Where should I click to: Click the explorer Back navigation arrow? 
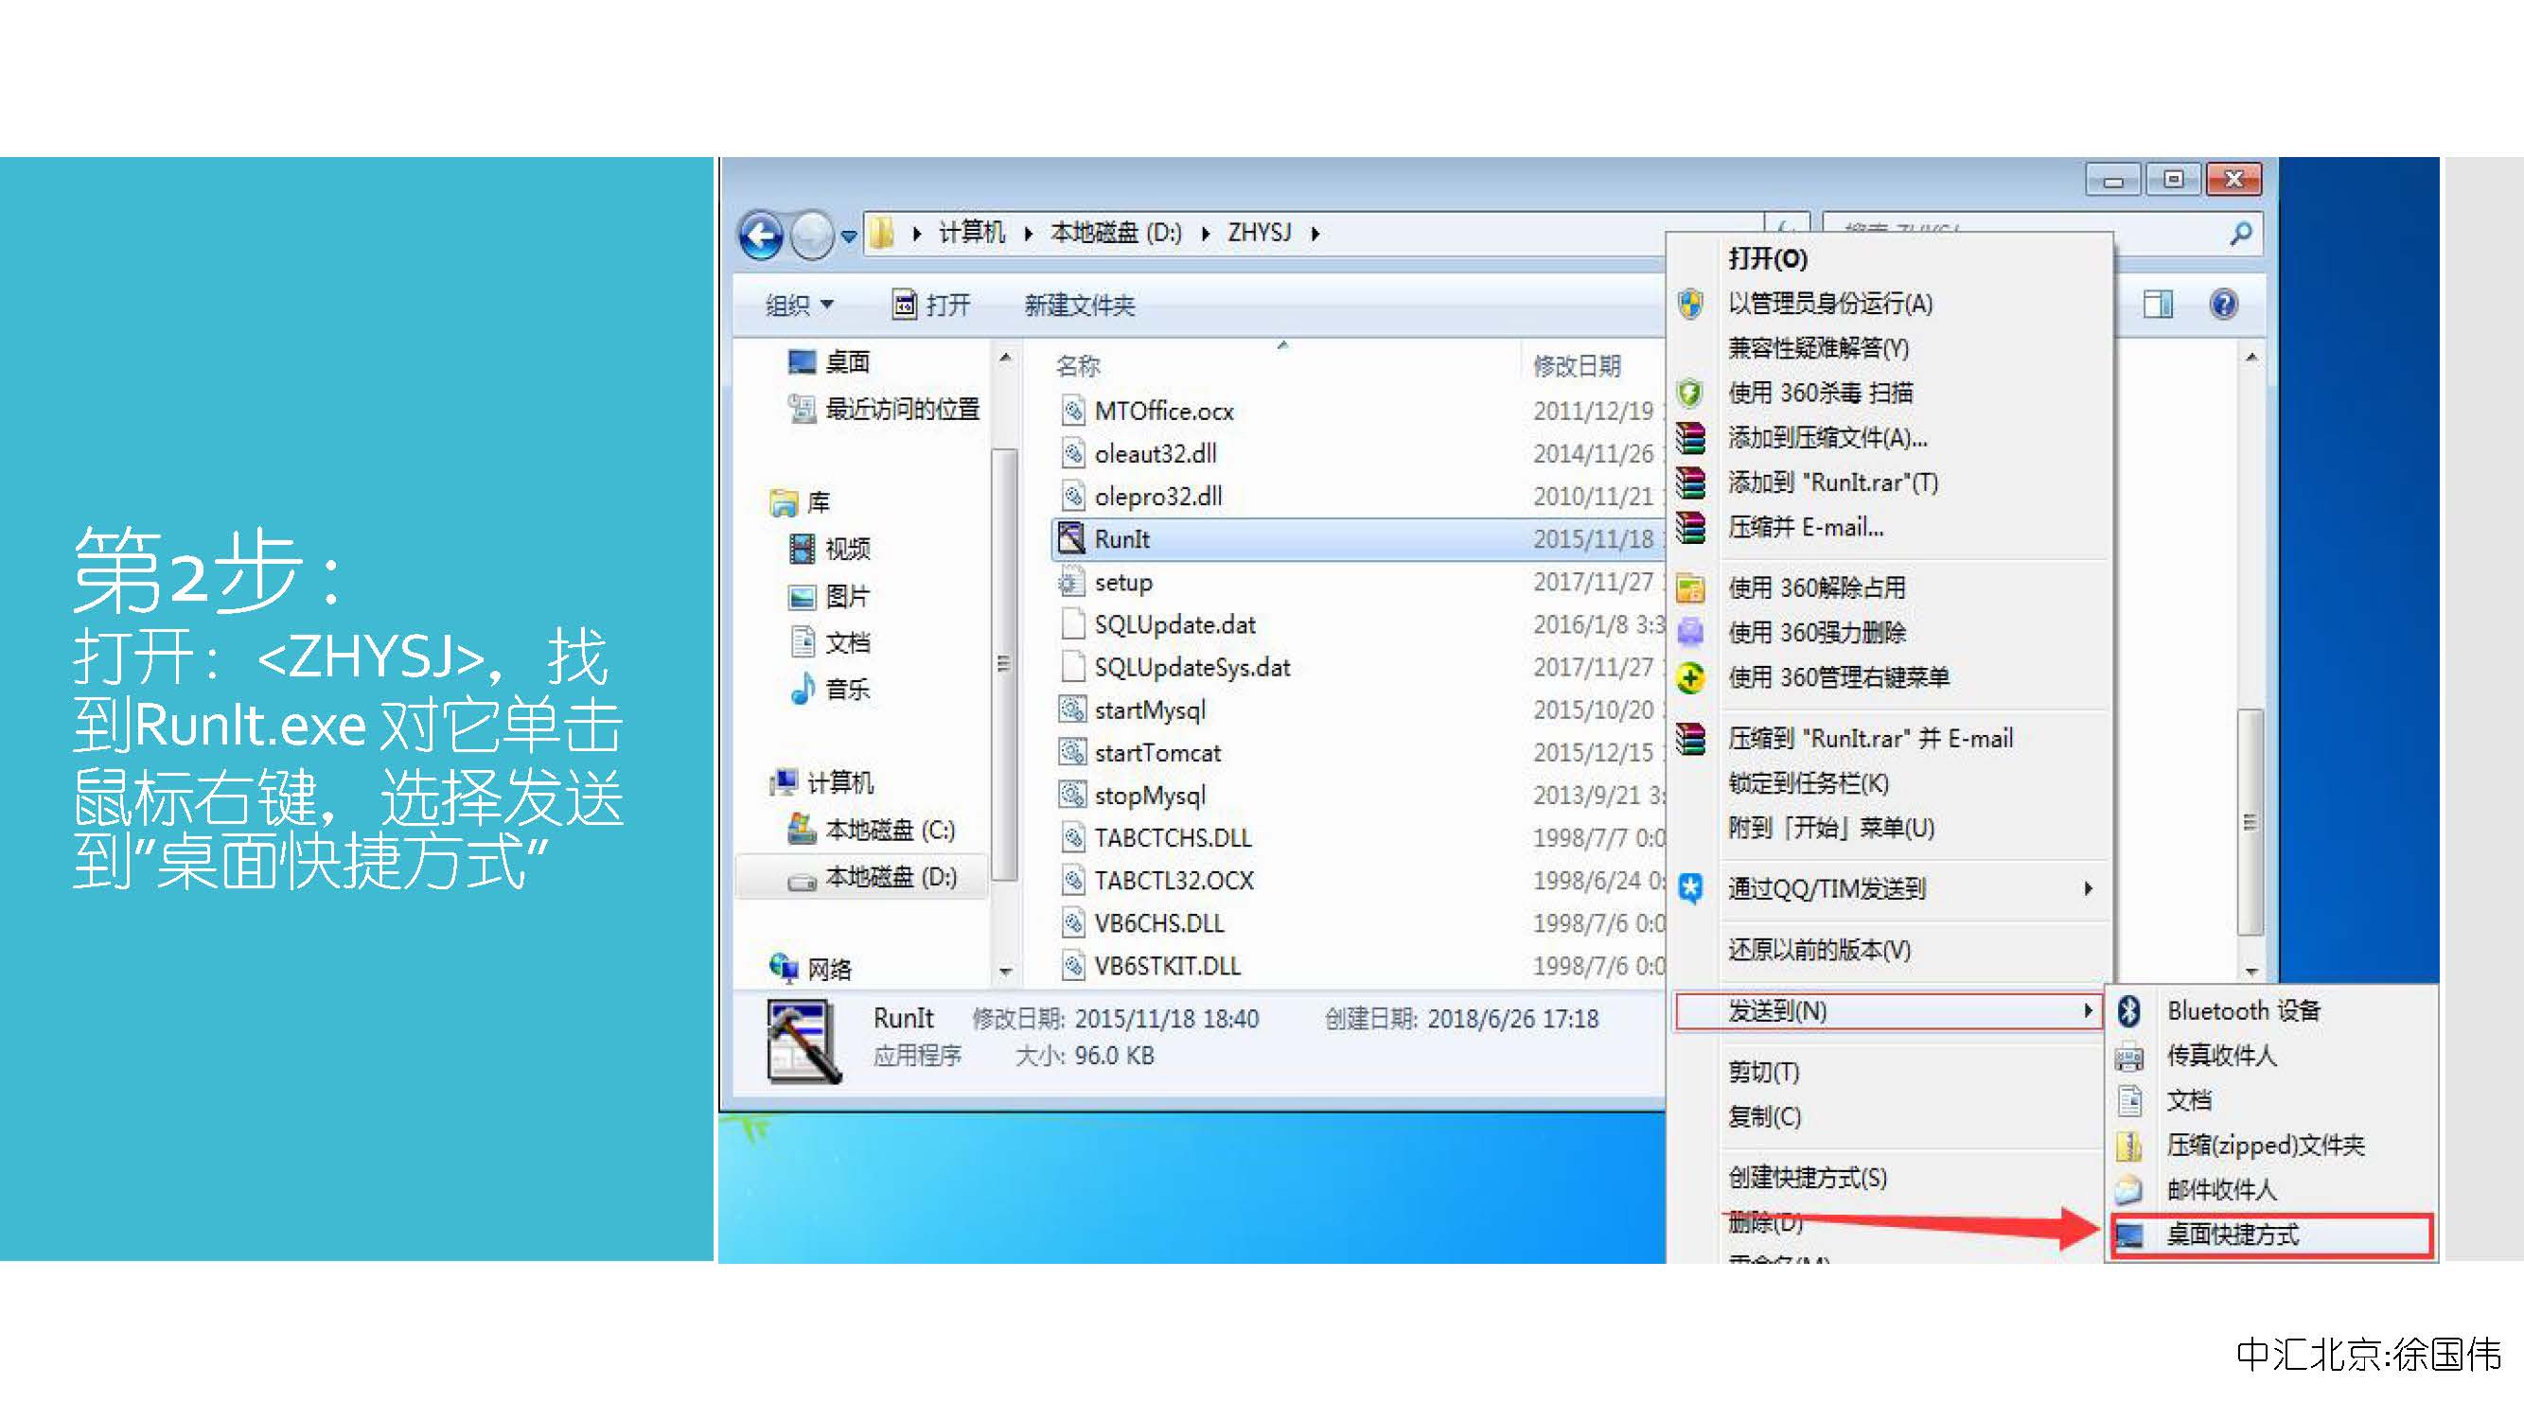(x=760, y=235)
